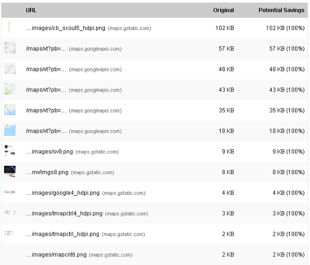Open the mv/imgs8.png link

coord(47,173)
